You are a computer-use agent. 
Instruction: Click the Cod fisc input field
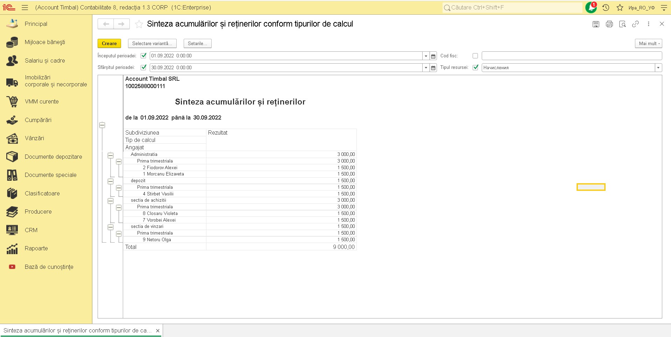(571, 56)
